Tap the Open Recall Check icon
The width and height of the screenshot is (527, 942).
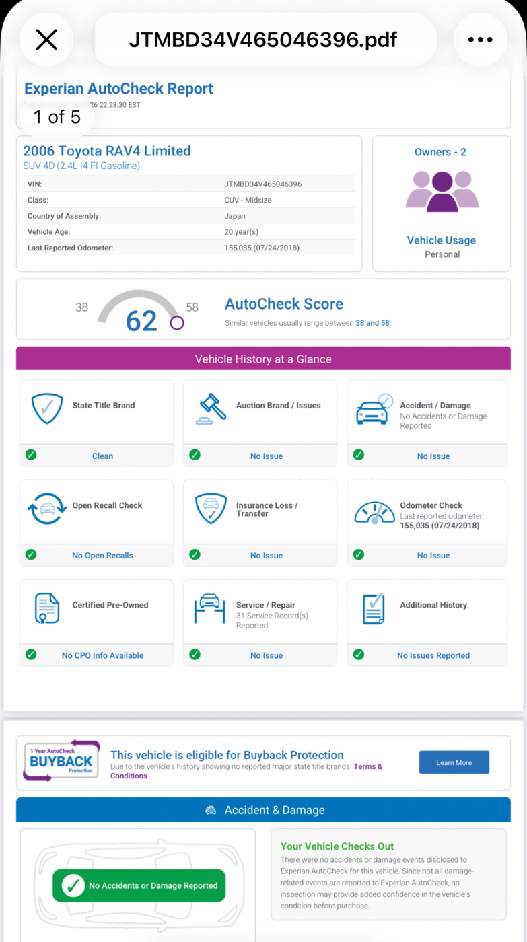47,509
